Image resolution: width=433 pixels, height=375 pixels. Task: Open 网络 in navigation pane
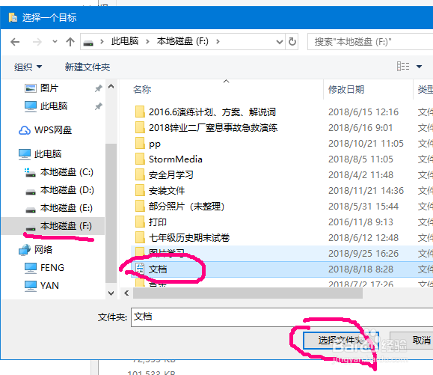point(35,250)
